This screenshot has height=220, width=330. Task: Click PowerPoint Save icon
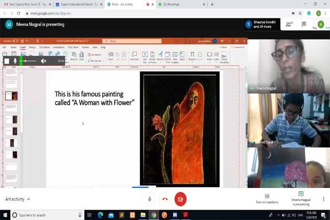click(22, 41)
